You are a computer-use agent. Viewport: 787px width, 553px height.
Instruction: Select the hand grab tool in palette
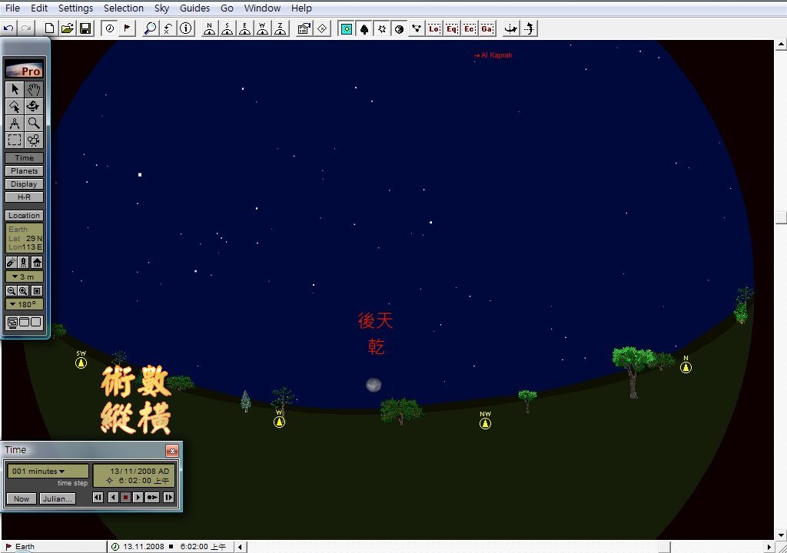[33, 89]
